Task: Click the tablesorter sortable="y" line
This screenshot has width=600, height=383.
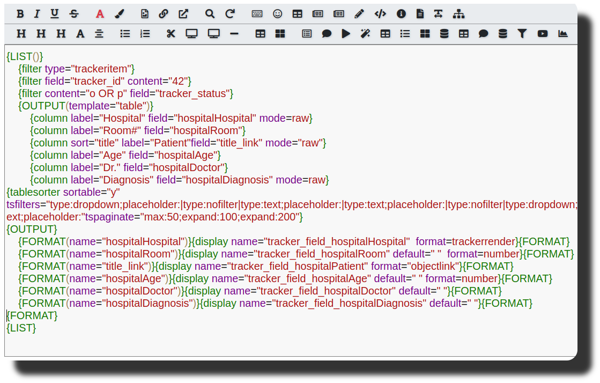Action: click(x=63, y=192)
